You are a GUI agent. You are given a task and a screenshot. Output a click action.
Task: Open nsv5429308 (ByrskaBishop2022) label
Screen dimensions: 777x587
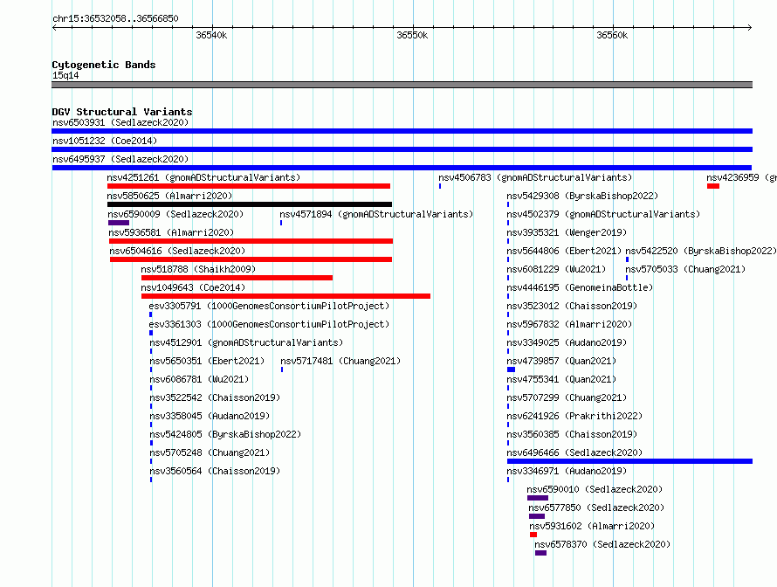coord(582,196)
